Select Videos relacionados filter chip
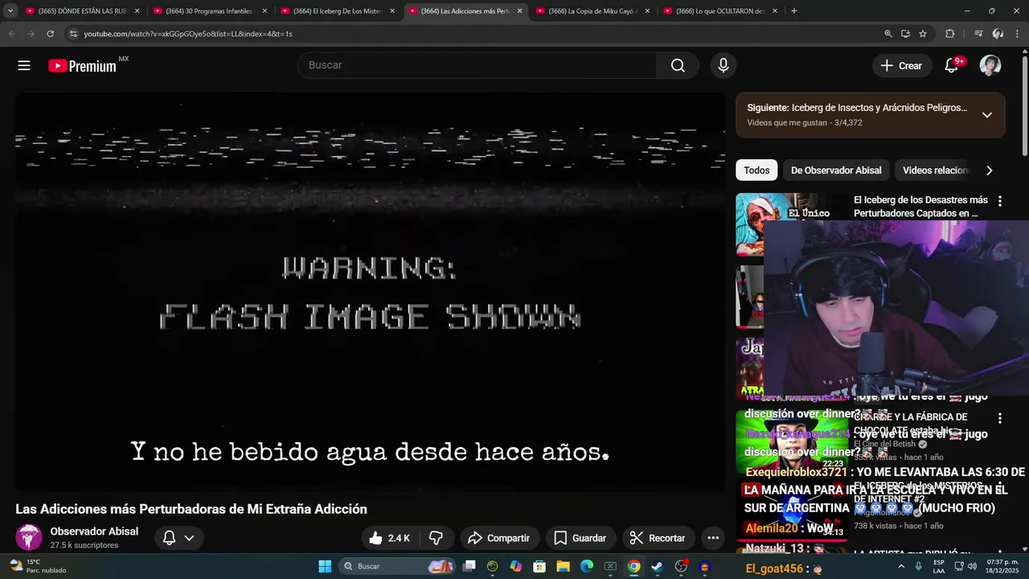 tap(936, 170)
